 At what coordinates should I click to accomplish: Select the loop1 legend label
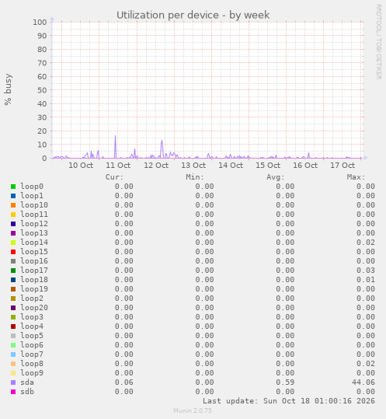32,196
